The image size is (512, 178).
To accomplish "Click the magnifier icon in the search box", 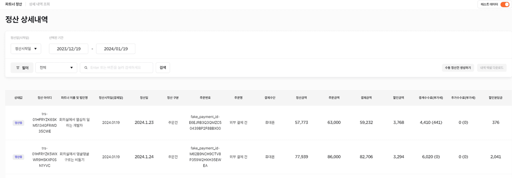I will [86, 68].
